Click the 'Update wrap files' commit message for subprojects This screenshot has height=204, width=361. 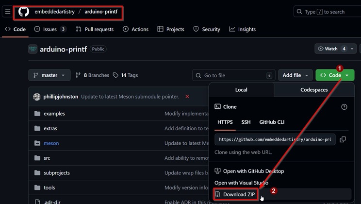click(x=186, y=172)
